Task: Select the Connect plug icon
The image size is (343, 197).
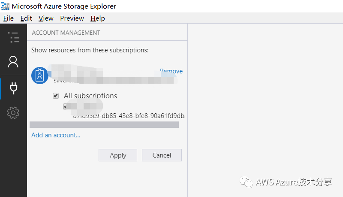Action: point(14,88)
